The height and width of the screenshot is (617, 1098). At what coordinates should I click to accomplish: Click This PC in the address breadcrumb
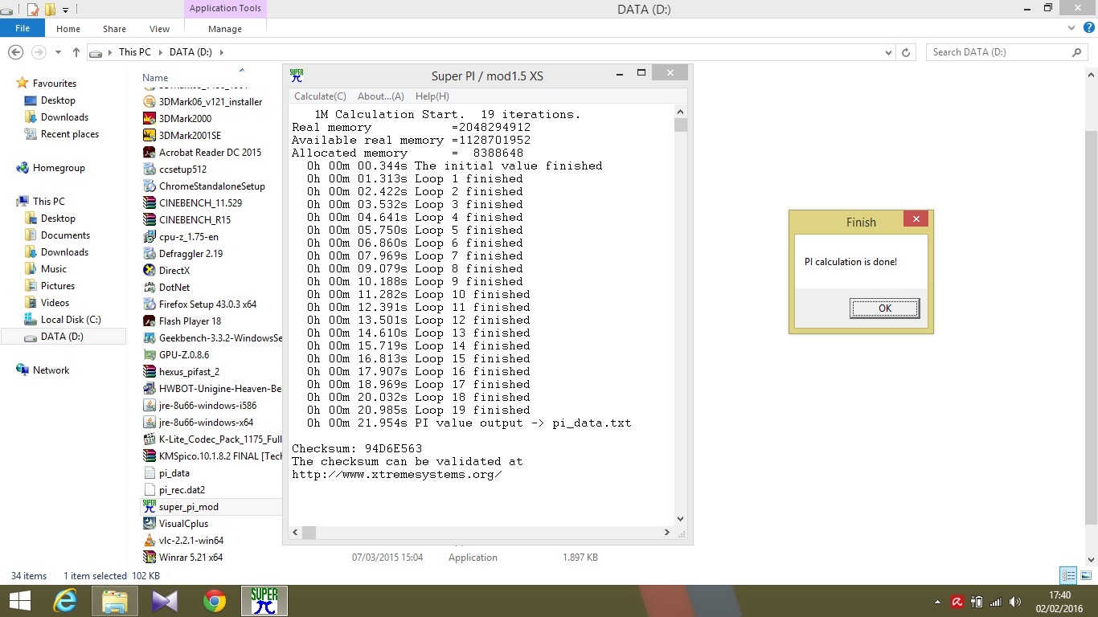pos(134,52)
